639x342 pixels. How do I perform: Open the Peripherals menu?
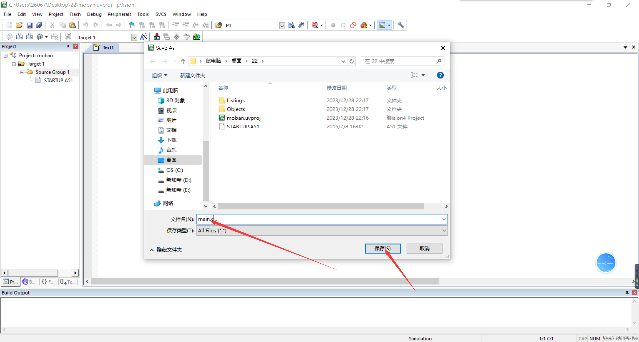pos(119,14)
